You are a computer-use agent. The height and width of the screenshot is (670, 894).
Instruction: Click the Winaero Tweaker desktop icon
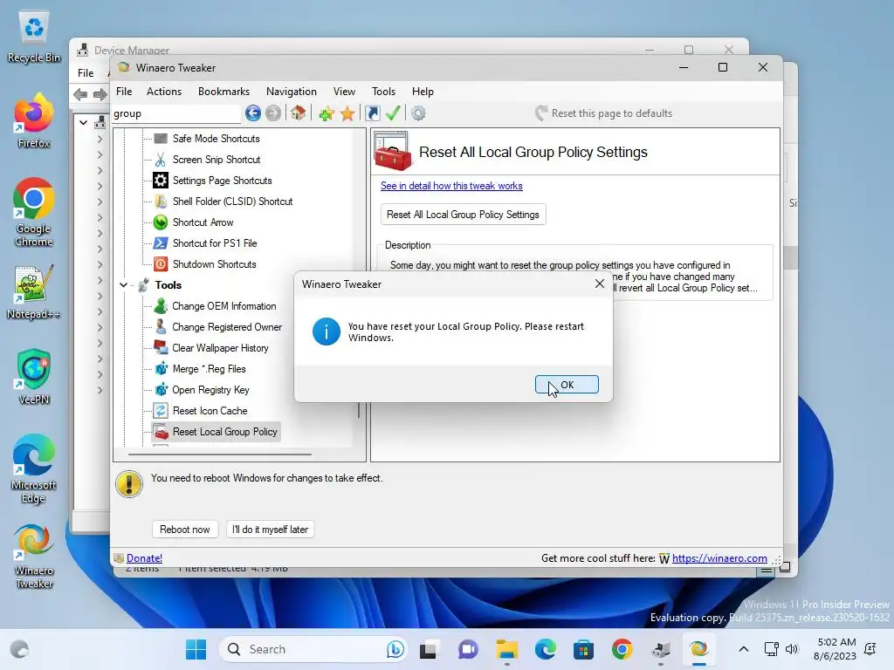click(34, 556)
